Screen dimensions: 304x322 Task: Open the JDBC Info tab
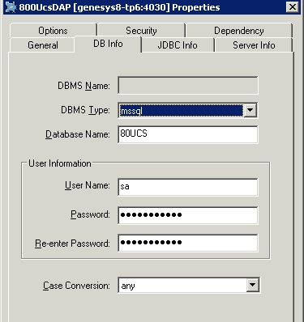[178, 45]
